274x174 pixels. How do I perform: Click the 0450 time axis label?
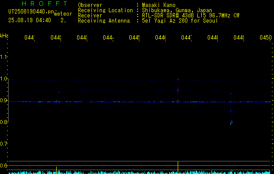(x=265, y=37)
